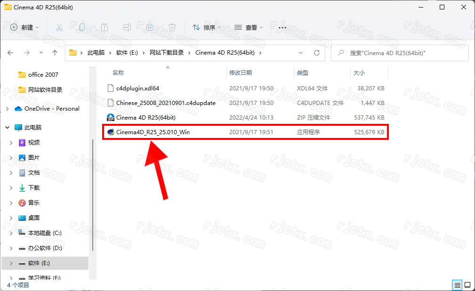The width and height of the screenshot is (475, 291).
Task: Open the three-dot more options menu
Action: [282, 27]
